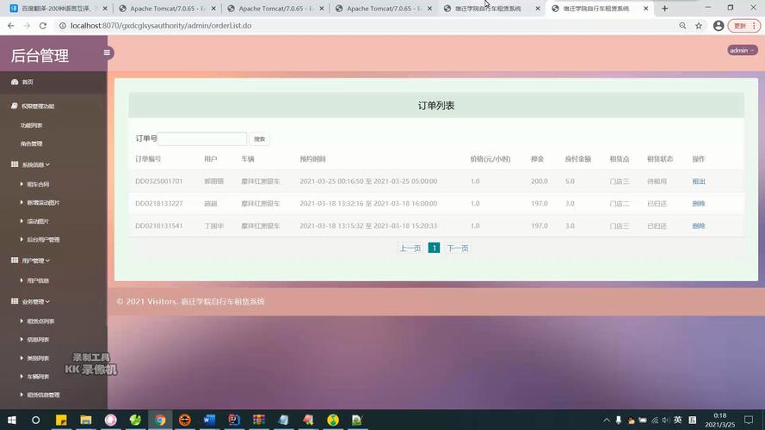The width and height of the screenshot is (765, 430).
Task: Click the 租赁状态 column header
Action: (x=660, y=159)
